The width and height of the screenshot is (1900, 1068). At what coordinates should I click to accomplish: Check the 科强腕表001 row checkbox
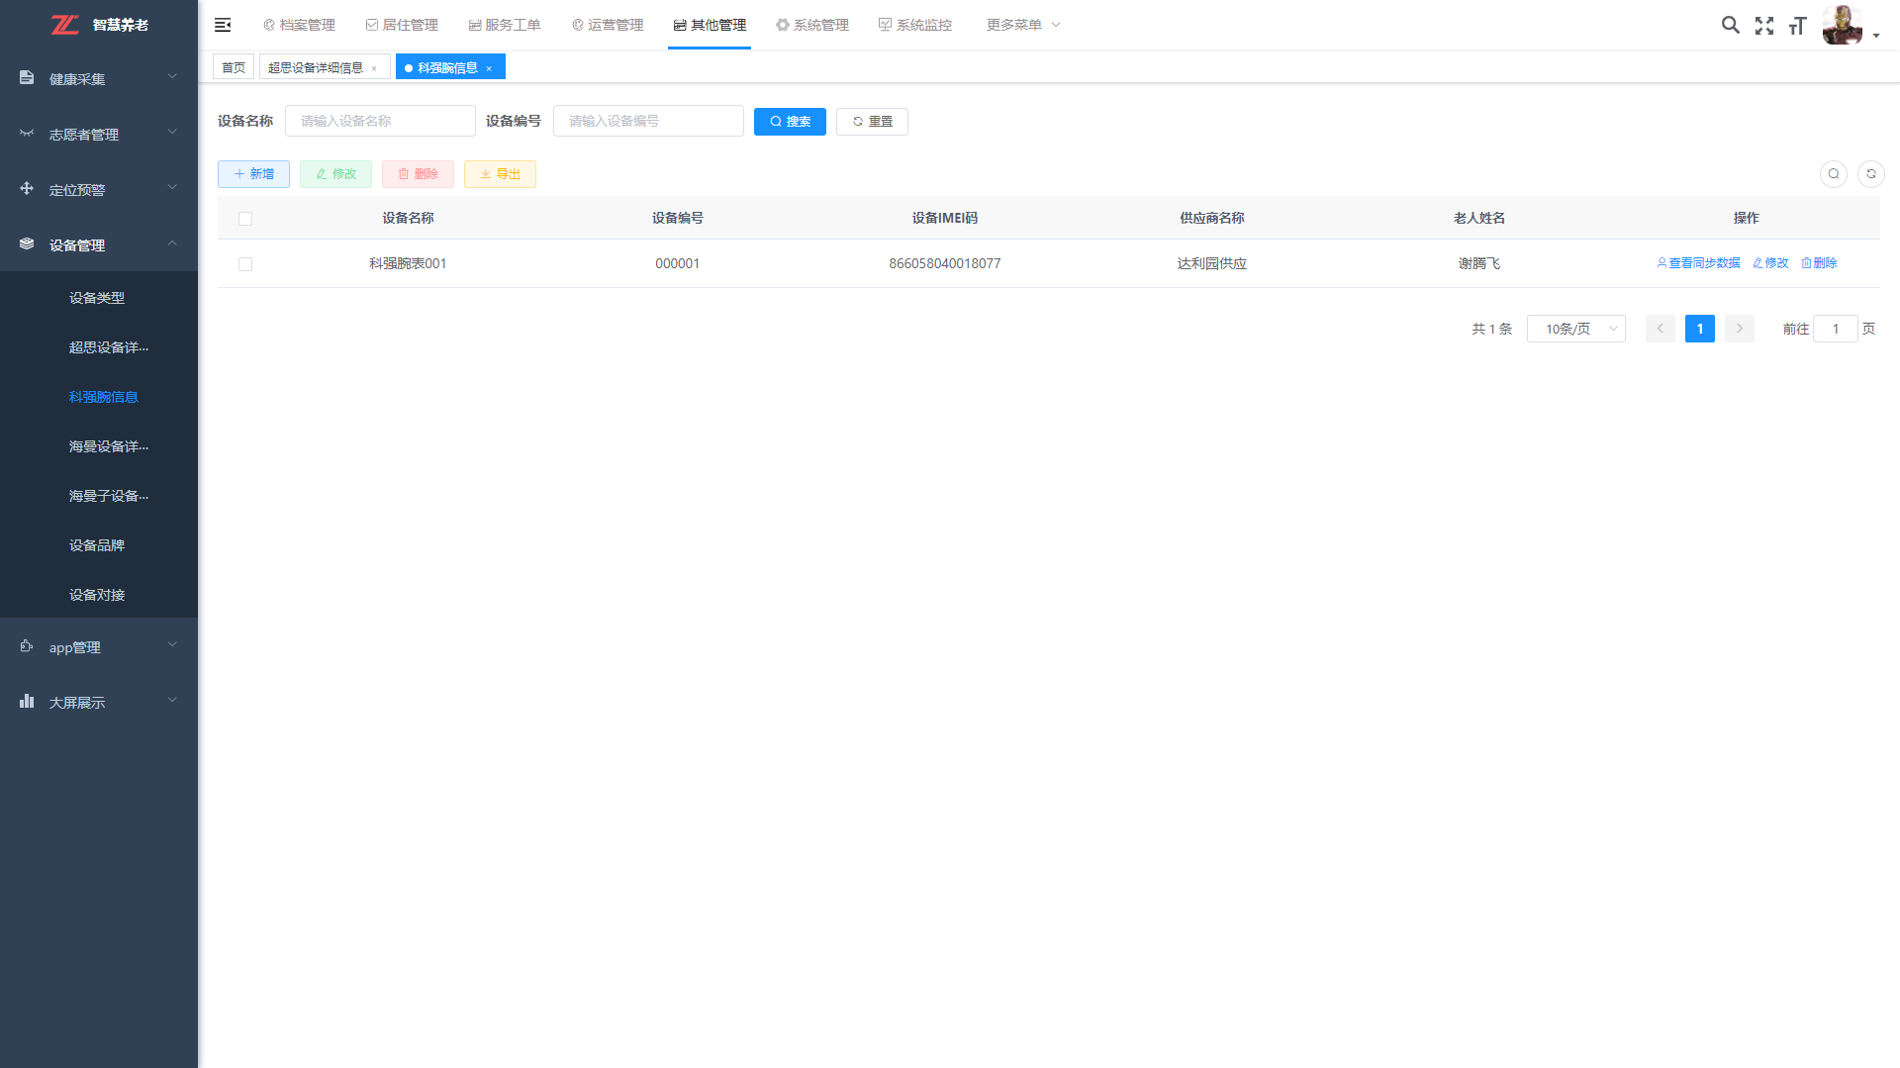[245, 264]
